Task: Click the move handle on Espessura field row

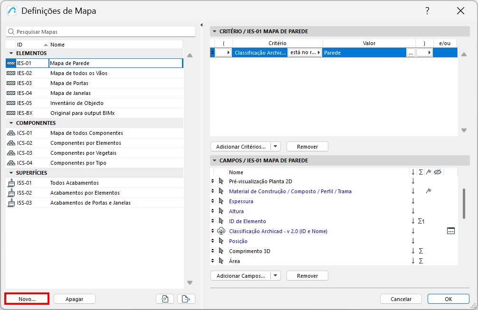Action: click(x=212, y=201)
